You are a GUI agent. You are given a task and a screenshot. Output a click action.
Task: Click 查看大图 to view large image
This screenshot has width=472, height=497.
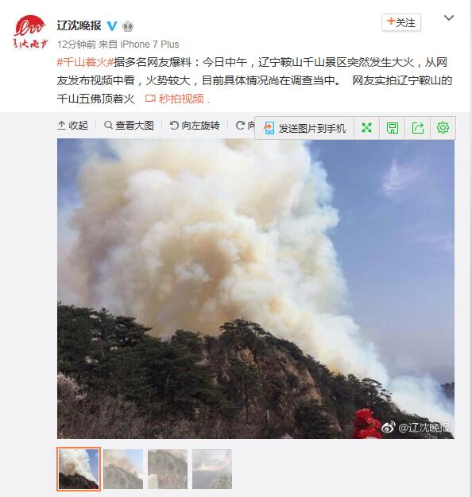pyautogui.click(x=129, y=125)
